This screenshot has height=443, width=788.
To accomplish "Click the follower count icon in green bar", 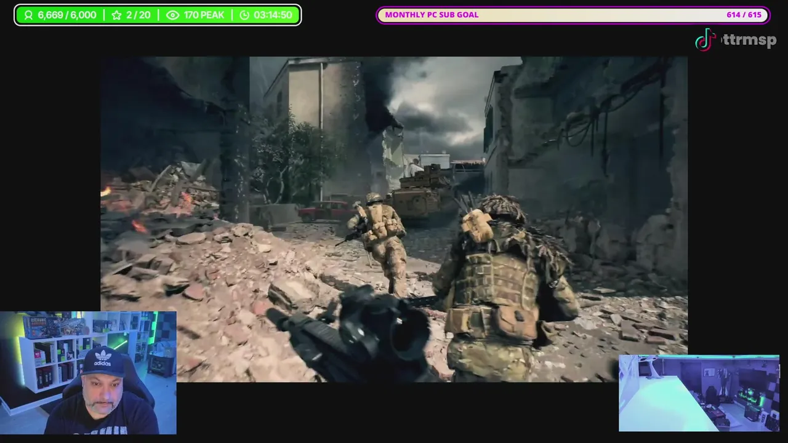I will pyautogui.click(x=28, y=15).
